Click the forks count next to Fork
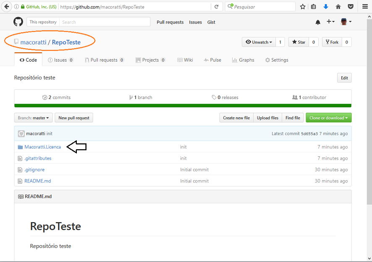 click(x=347, y=42)
